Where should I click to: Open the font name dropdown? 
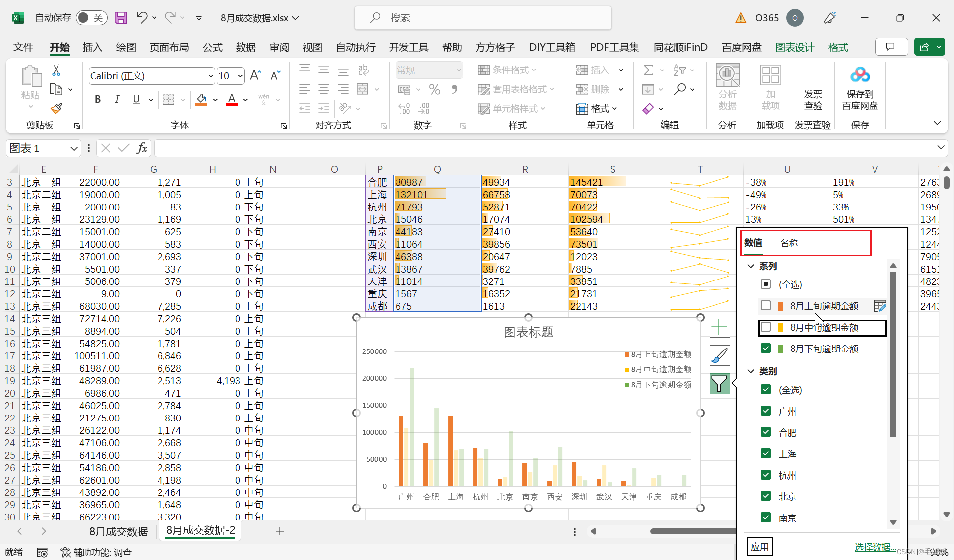(x=210, y=76)
